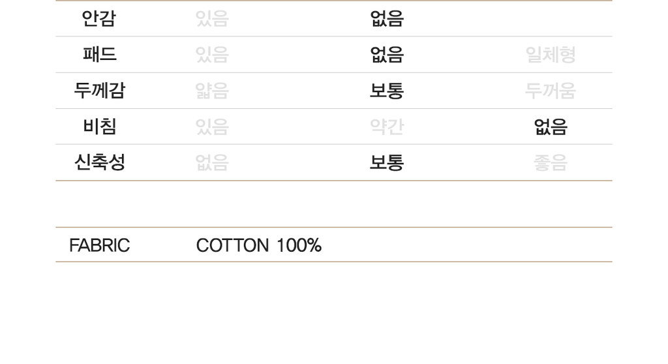Pick 일체형 in the 패드 row

[x=551, y=55]
